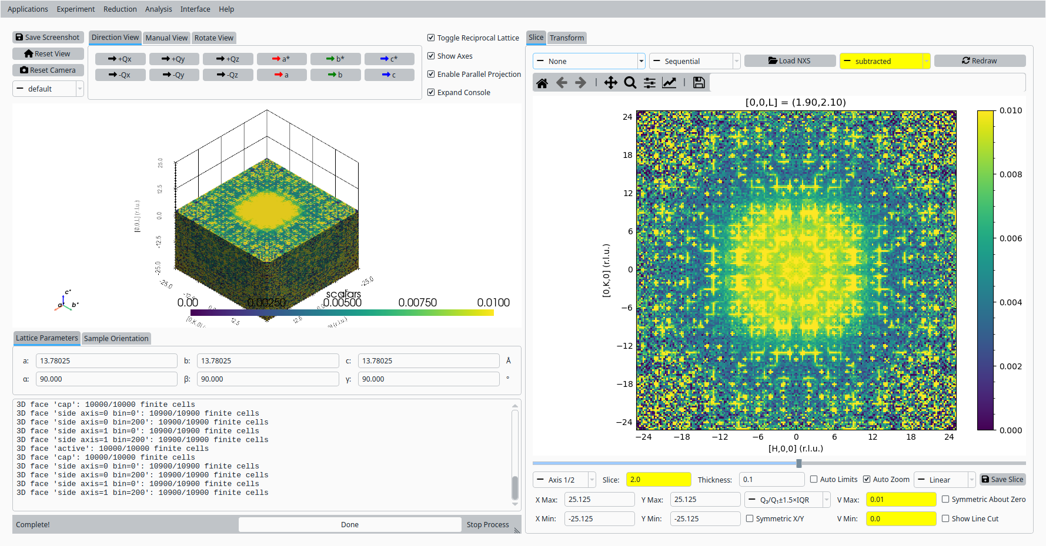Open the Reduction menu
Screen dimensions: 1046x546
pos(120,9)
